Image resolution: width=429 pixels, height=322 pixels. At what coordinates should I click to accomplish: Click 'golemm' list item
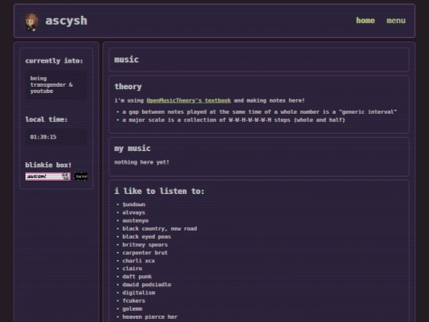point(132,308)
